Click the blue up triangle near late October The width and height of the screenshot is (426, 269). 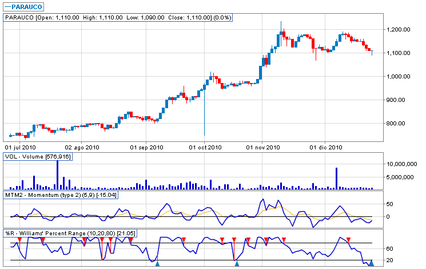(x=237, y=263)
